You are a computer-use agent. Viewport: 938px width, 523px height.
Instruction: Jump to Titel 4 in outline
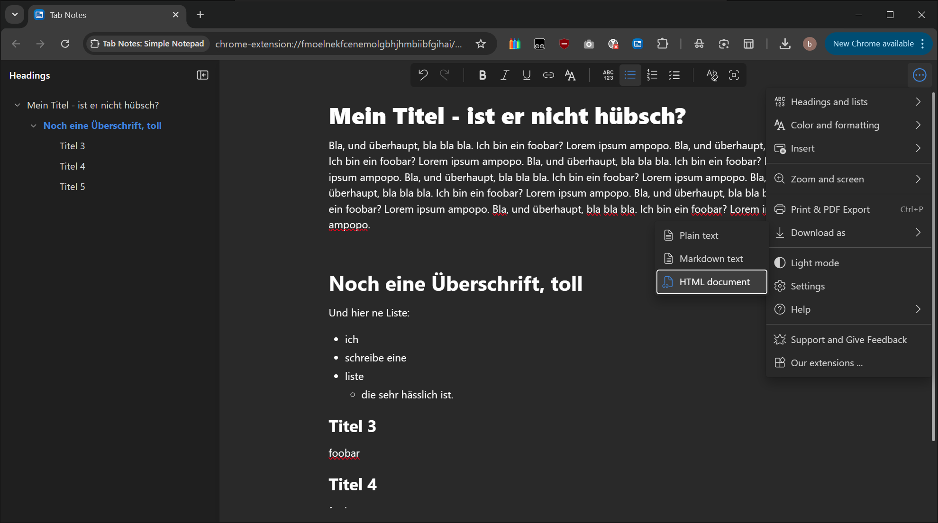pyautogui.click(x=72, y=166)
